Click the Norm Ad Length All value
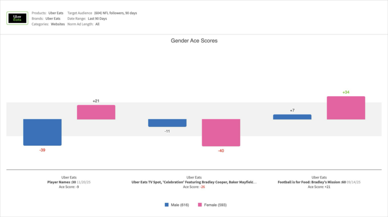Image resolution: width=388 pixels, height=217 pixels. [x=97, y=24]
